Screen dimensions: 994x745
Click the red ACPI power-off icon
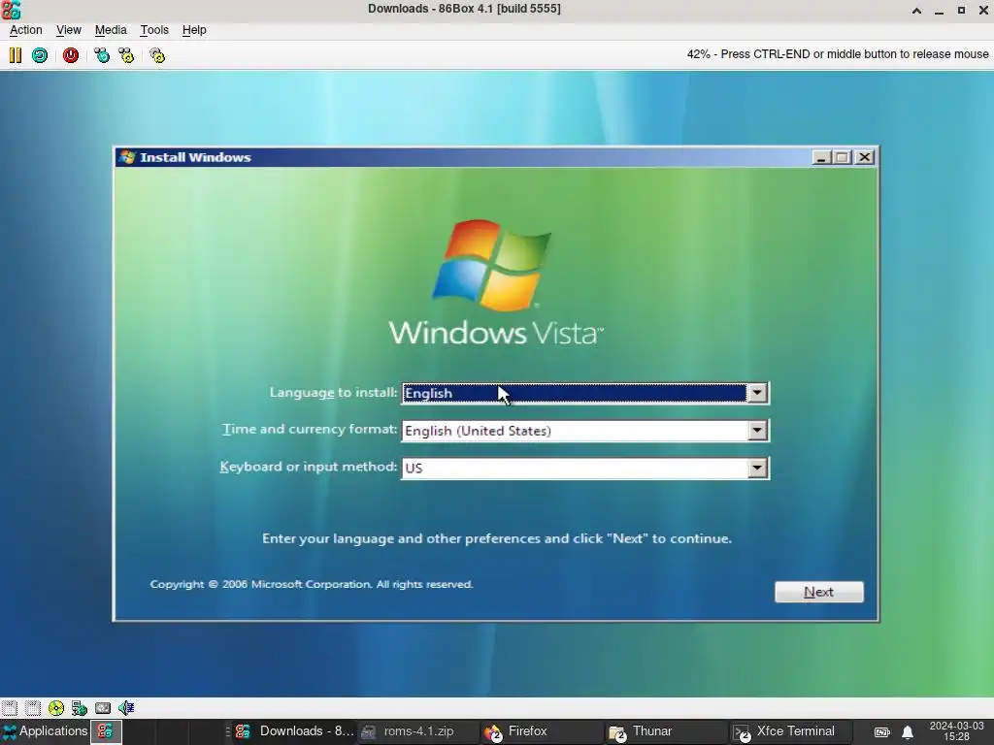(x=70, y=55)
